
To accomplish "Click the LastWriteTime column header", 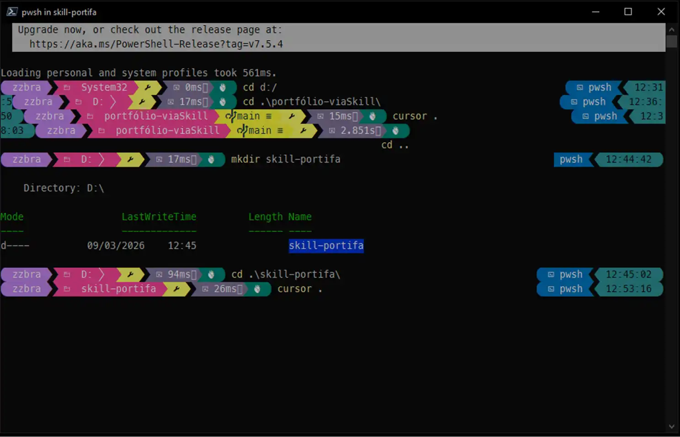I will [159, 217].
